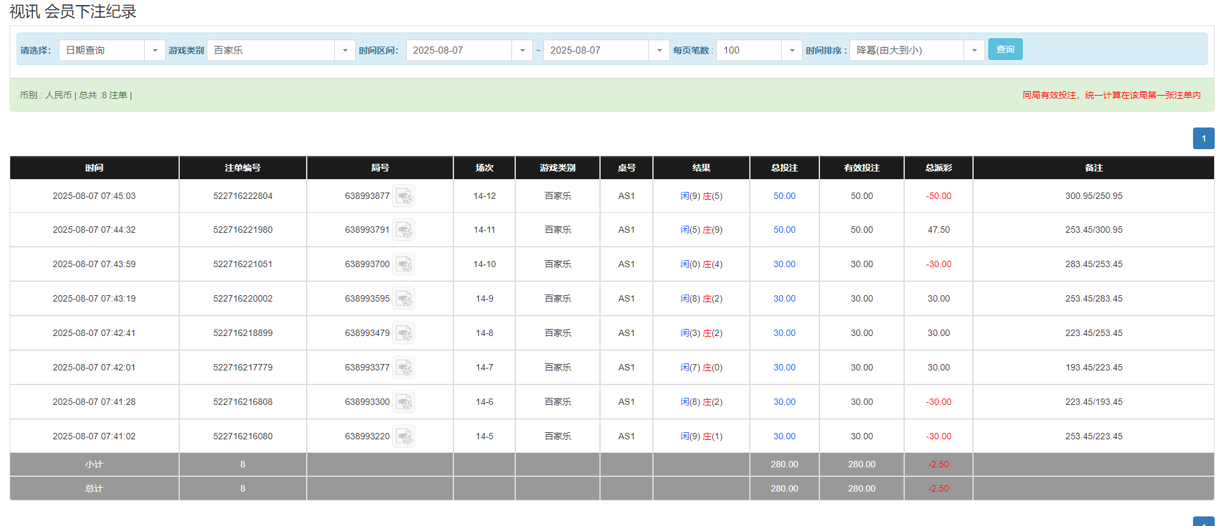
Task: View replay icon for round 638993479
Action: pos(404,333)
